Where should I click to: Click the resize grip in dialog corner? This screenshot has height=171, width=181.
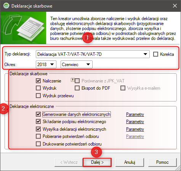point(178,168)
